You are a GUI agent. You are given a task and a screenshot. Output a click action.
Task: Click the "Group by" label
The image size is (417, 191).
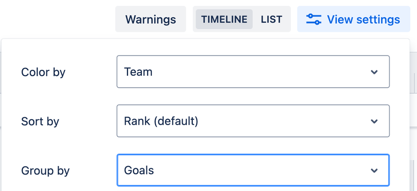tap(45, 171)
